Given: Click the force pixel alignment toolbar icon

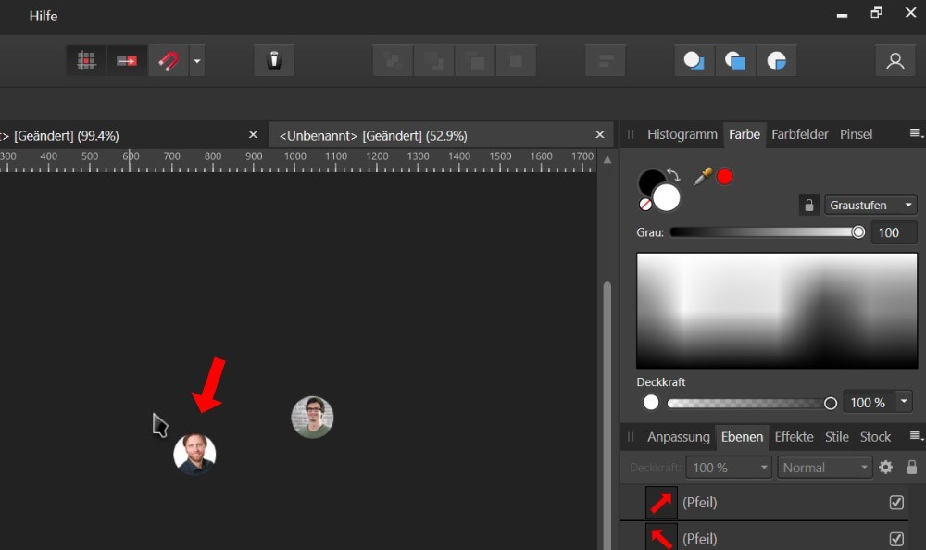Looking at the screenshot, I should (x=127, y=60).
